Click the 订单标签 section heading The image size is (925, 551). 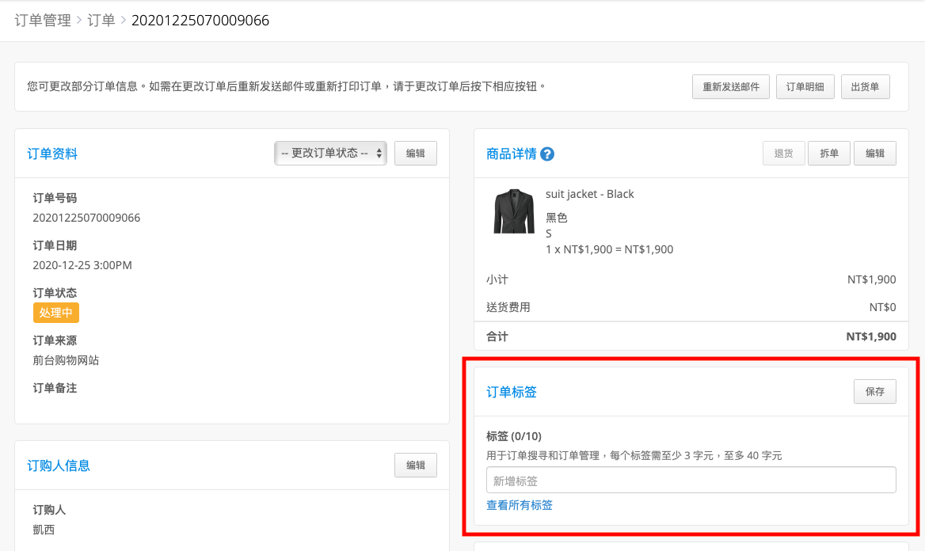click(512, 393)
